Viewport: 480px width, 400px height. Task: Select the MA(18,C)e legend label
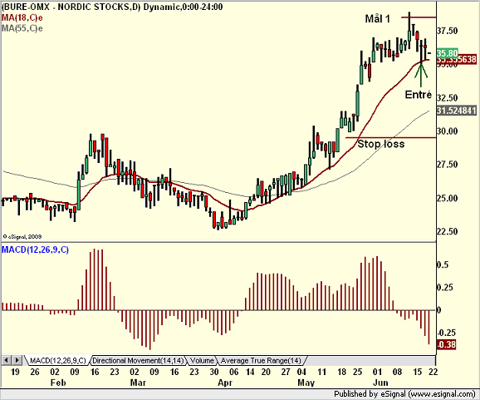click(x=22, y=17)
